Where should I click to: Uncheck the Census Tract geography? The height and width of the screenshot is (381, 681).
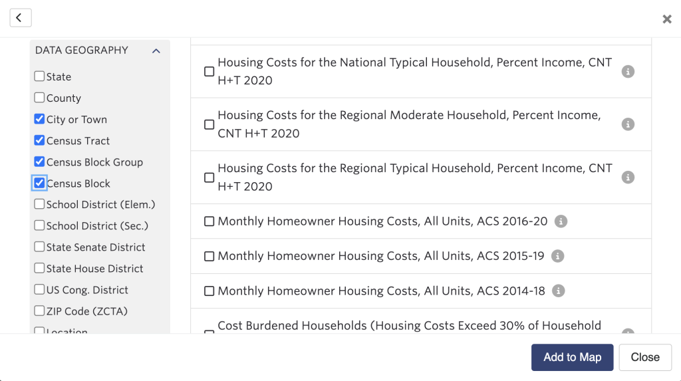click(39, 140)
